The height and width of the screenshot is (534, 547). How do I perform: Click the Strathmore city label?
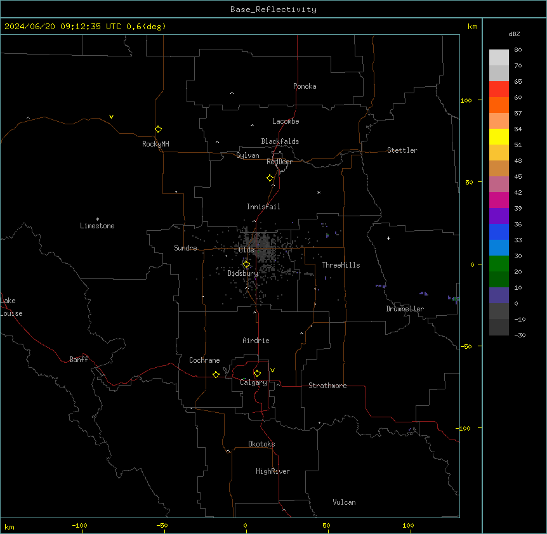327,386
